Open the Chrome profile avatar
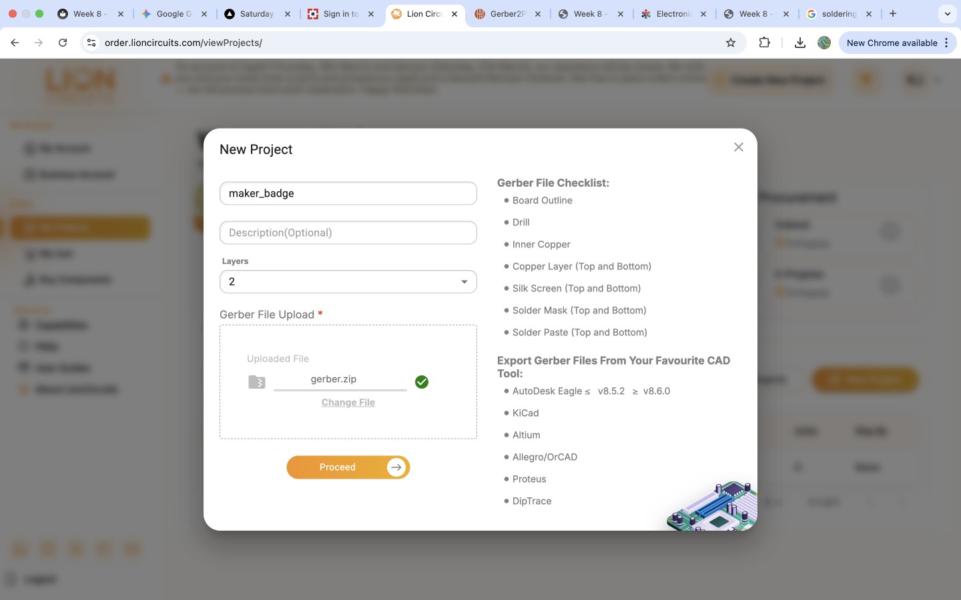Screen dimensions: 961x600 (824, 43)
